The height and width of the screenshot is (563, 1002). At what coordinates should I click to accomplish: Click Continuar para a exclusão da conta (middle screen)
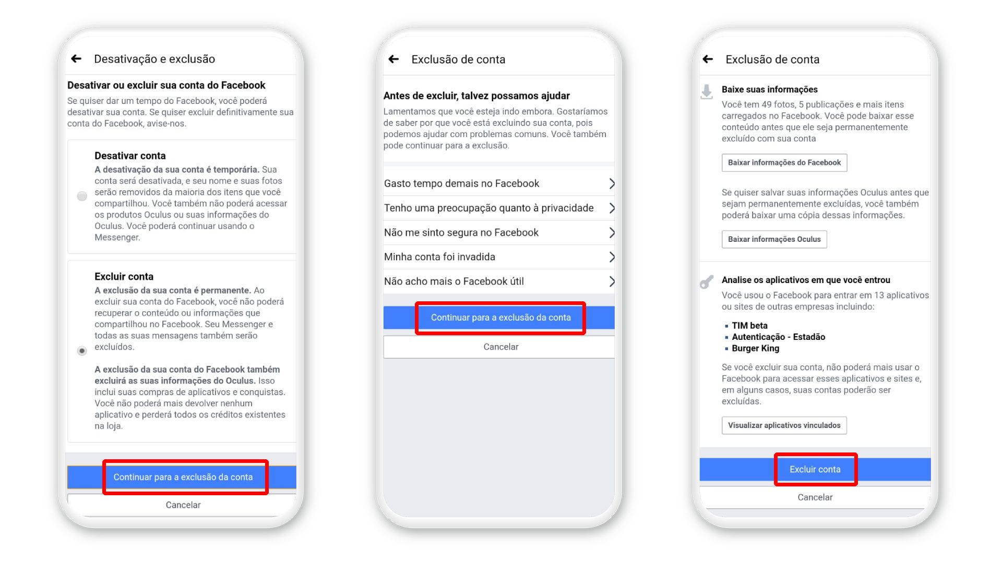click(500, 317)
